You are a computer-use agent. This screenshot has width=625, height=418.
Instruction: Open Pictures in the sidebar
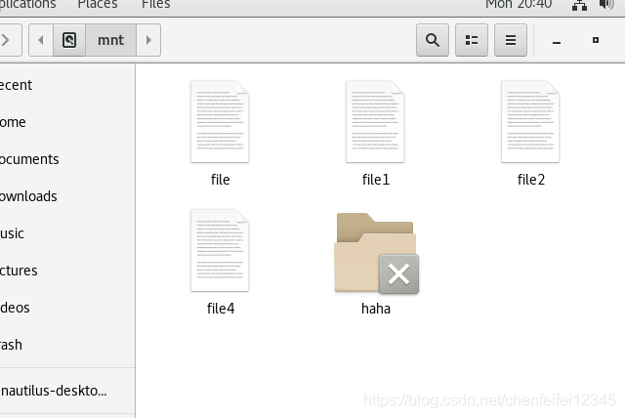[x=67, y=271]
